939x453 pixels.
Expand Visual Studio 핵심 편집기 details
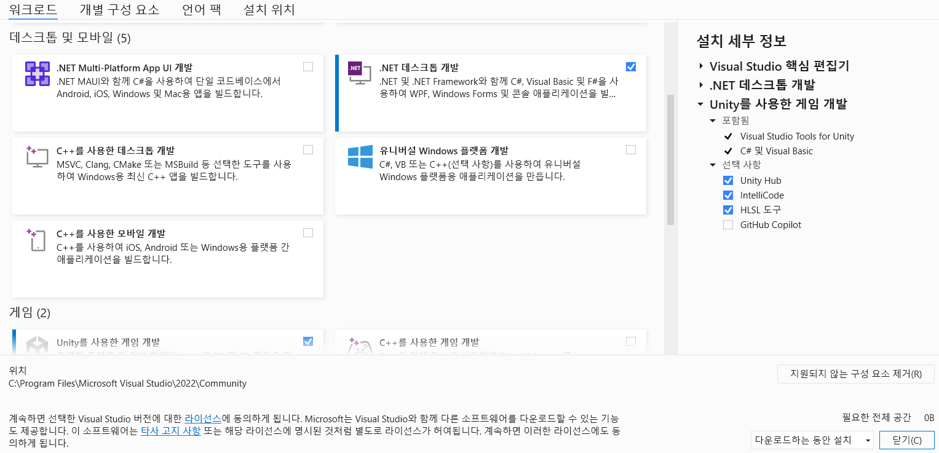(x=700, y=66)
